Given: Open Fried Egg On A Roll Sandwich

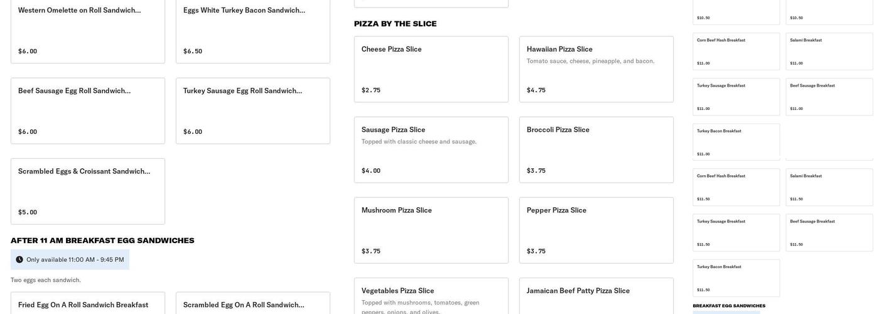Looking at the screenshot, I should point(87,304).
